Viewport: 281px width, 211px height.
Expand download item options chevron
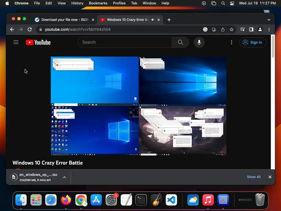tap(64, 177)
